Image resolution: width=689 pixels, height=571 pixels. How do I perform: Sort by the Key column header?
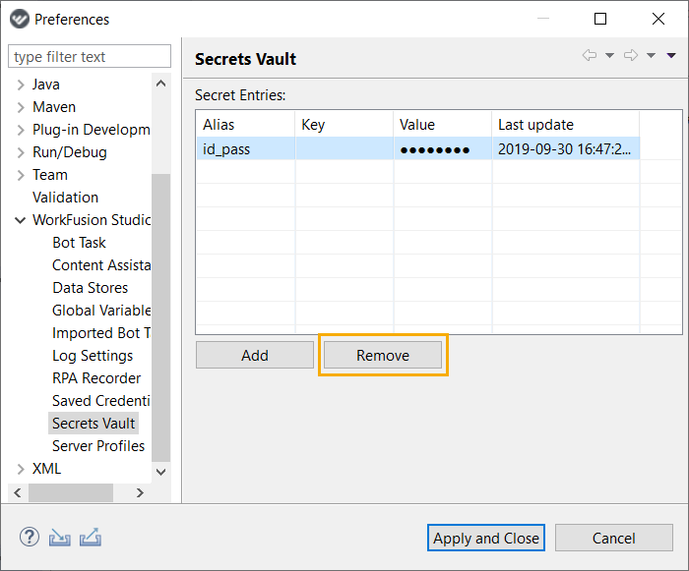pos(344,125)
